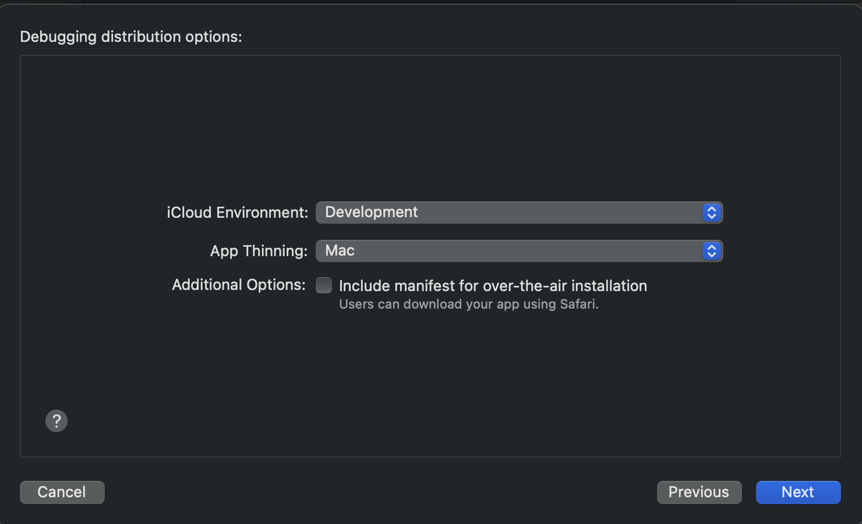Enable Include manifest for over-the-air installation
This screenshot has width=862, height=524.
point(324,285)
